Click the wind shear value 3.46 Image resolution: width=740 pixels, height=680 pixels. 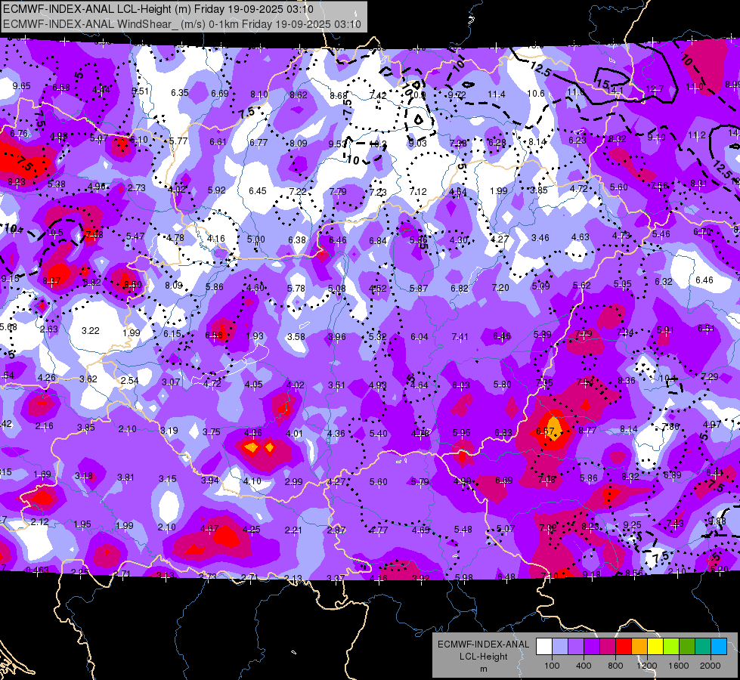pos(540,238)
